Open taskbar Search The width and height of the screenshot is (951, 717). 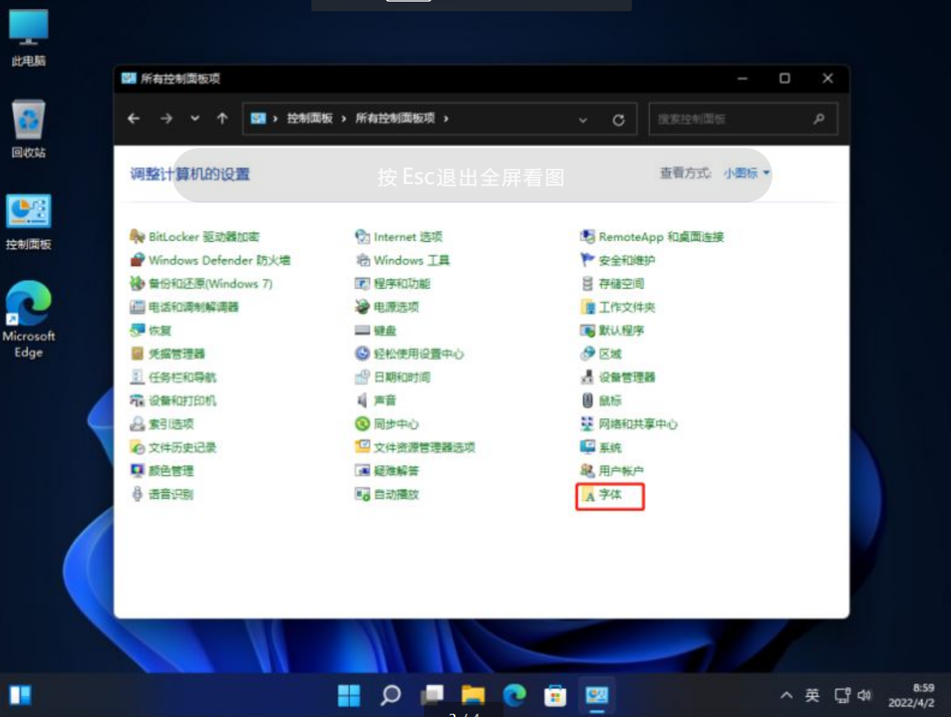tap(390, 695)
